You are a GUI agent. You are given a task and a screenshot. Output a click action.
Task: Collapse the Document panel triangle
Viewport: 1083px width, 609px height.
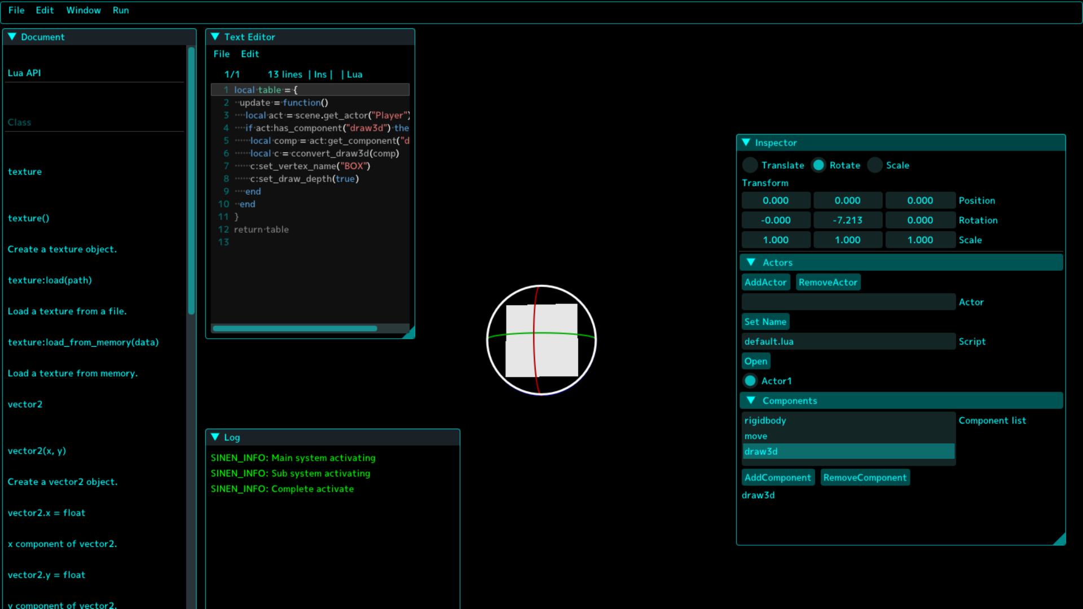click(12, 37)
